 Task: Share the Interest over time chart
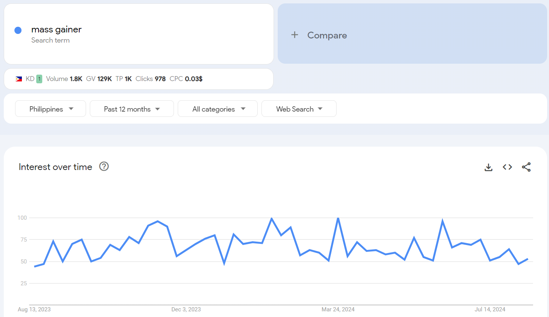coord(526,167)
